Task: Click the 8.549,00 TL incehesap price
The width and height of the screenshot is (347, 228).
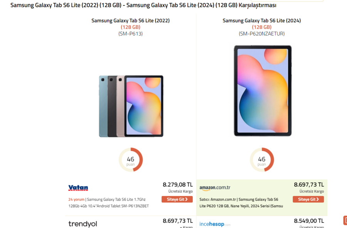Action: tap(309, 221)
